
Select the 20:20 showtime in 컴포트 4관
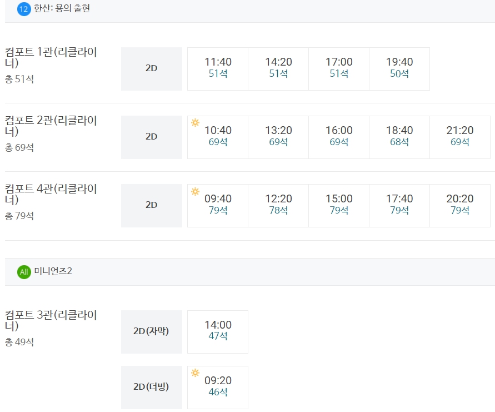(460, 205)
